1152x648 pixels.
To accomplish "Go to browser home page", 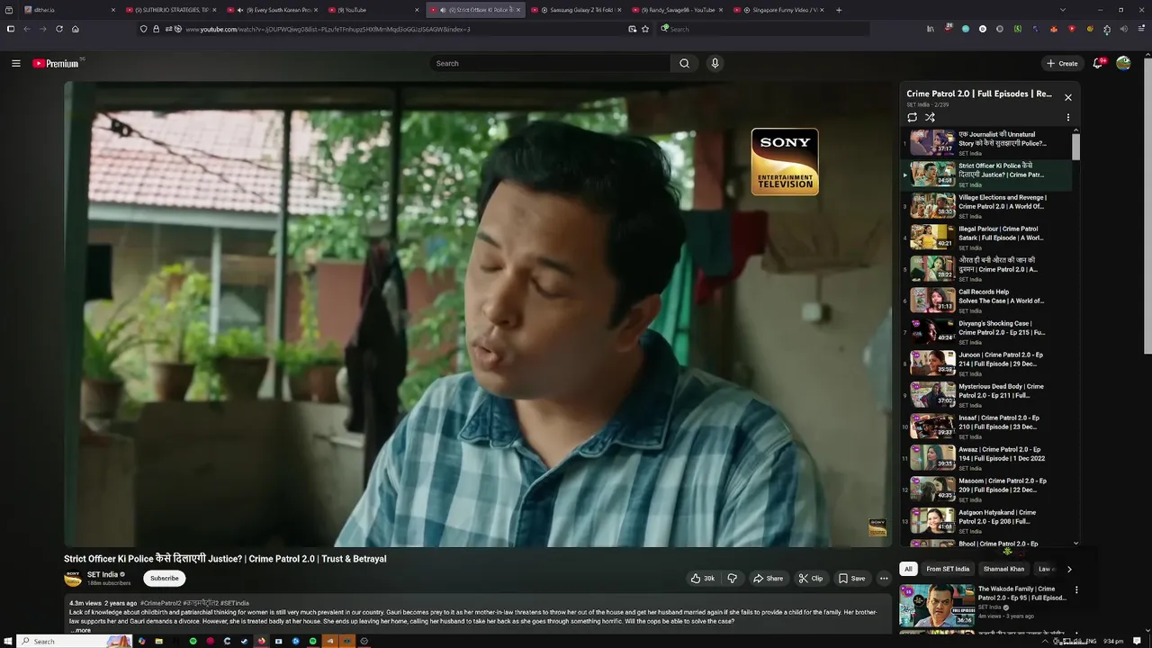I will pos(76,29).
